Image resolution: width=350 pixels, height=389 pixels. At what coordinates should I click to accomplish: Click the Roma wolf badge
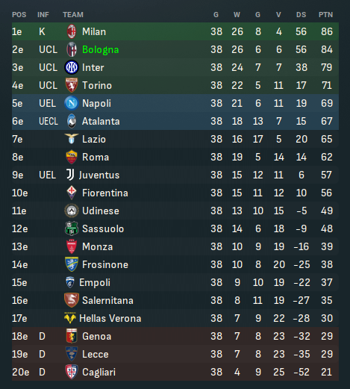[72, 157]
